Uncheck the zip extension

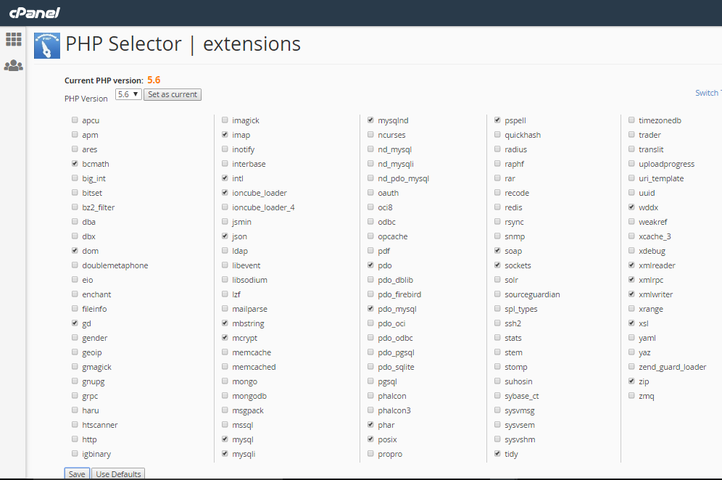(632, 381)
